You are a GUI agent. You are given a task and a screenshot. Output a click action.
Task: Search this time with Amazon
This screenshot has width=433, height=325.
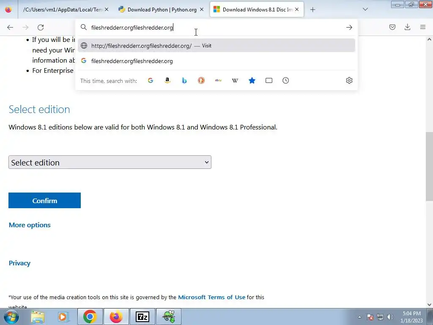coord(167,80)
